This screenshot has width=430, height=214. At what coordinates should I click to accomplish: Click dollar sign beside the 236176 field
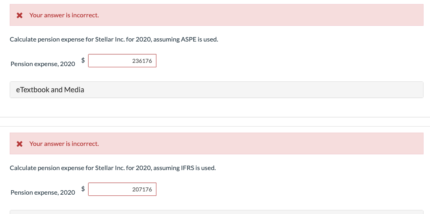click(83, 60)
